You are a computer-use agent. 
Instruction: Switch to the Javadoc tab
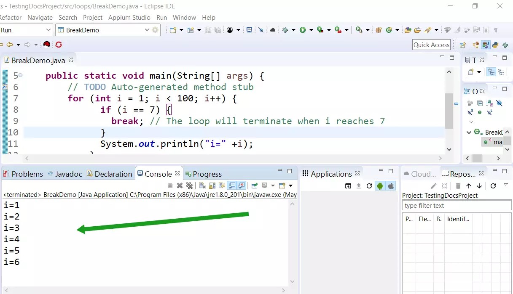click(x=65, y=174)
